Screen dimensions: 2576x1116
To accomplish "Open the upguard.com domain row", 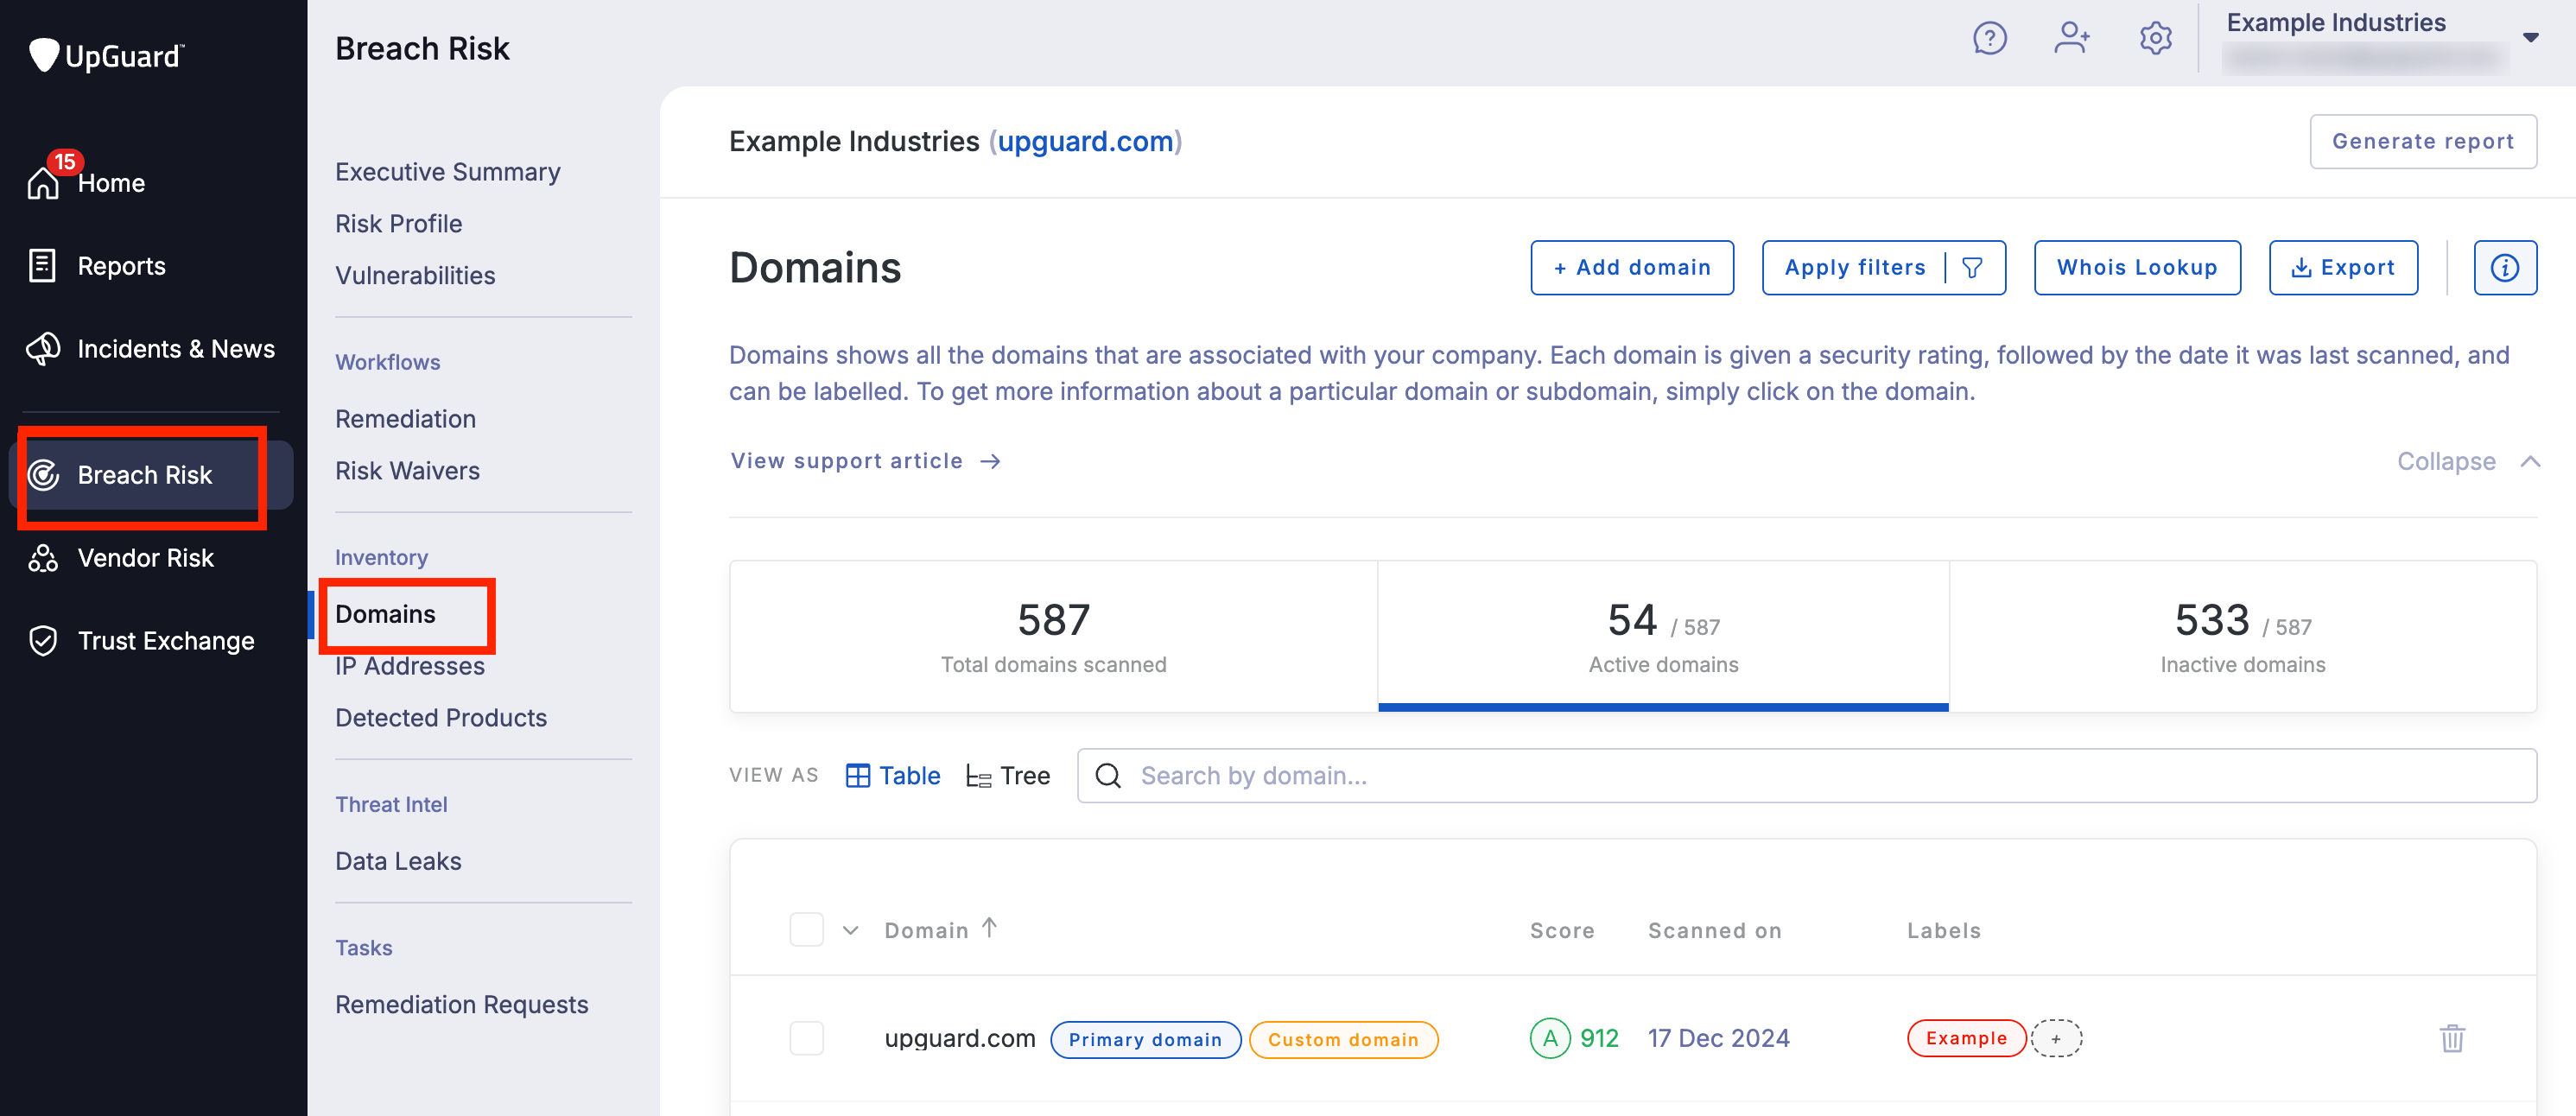I will [959, 1039].
